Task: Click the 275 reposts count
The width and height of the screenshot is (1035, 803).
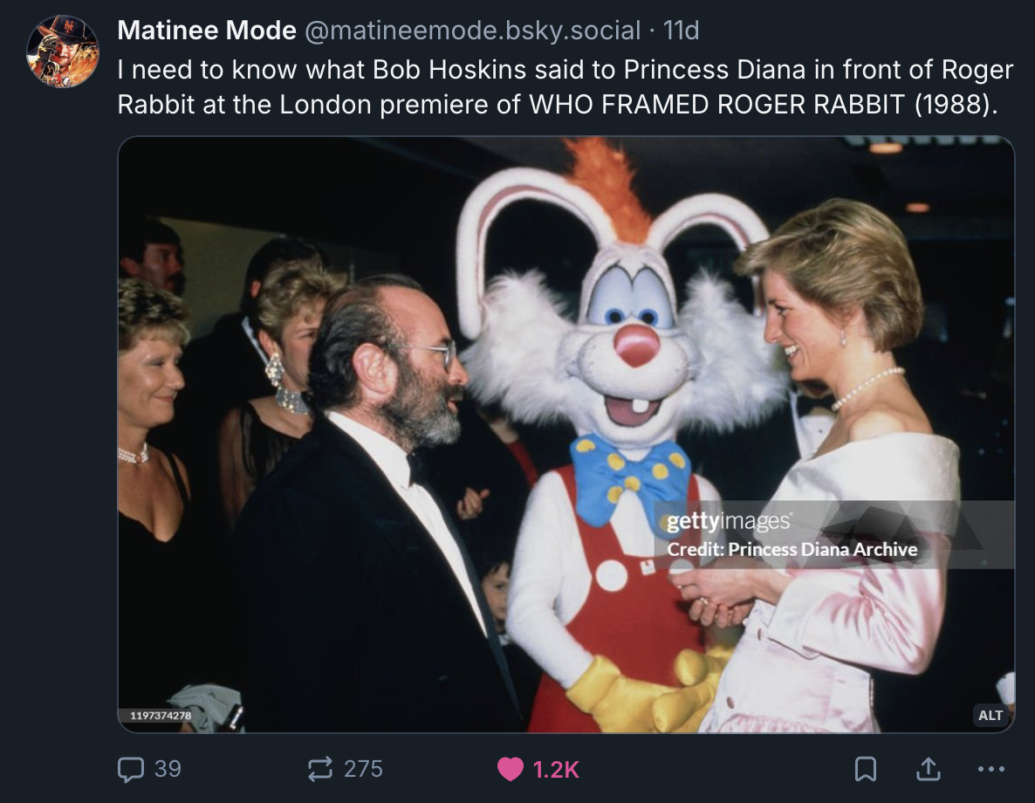Action: point(363,768)
